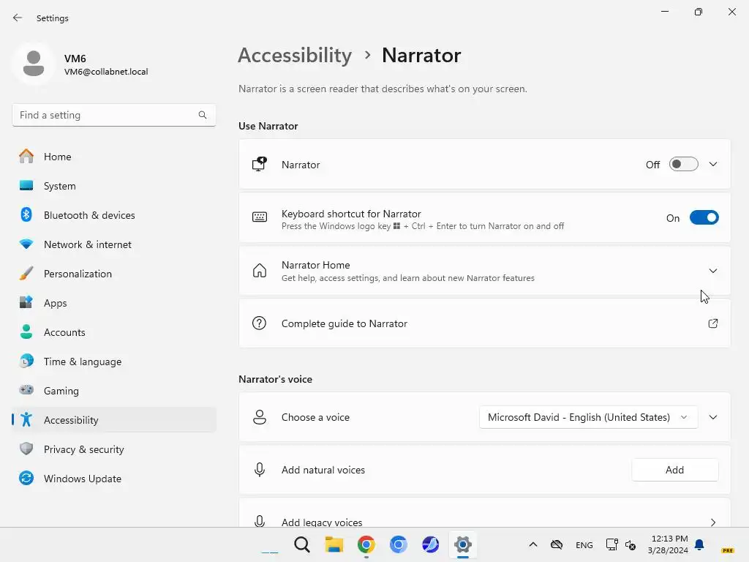Screen dimensions: 749x562
Task: Click the VM6 user profile avatar
Action: coord(33,64)
